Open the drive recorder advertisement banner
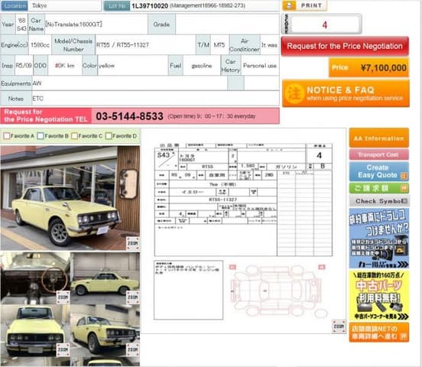 [x=379, y=239]
